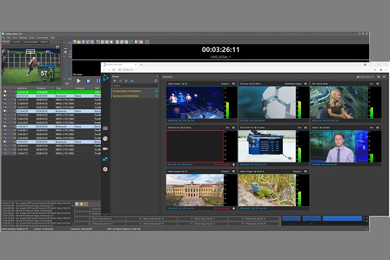
Task: Open the Show Inputs dropdown
Action: point(365,77)
